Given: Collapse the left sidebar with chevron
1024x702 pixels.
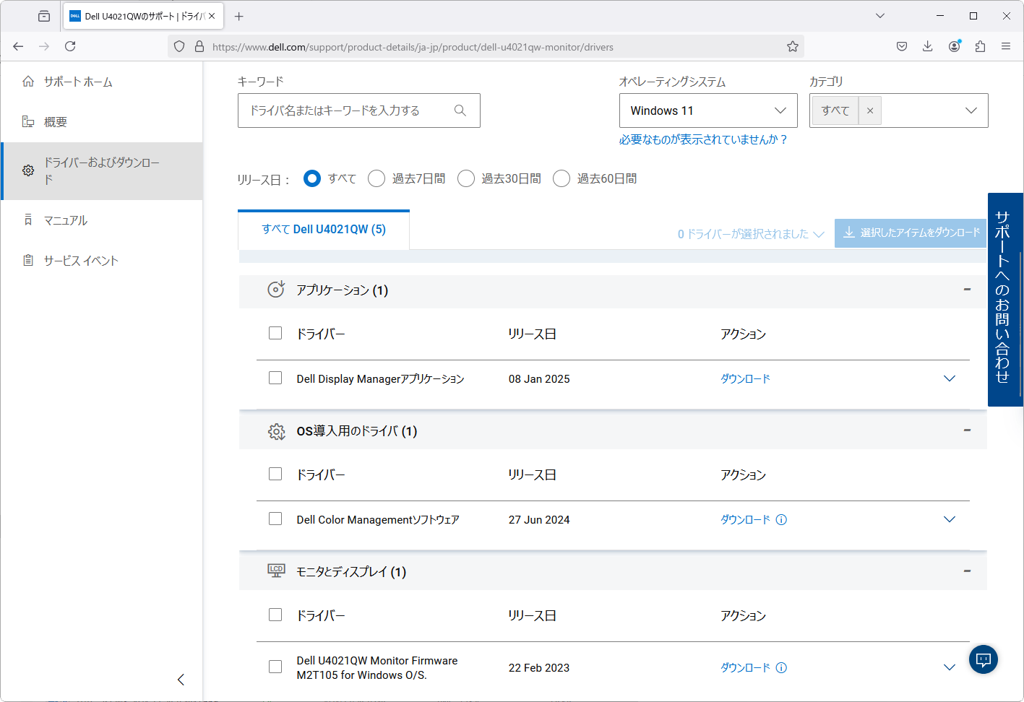Looking at the screenshot, I should coord(181,680).
